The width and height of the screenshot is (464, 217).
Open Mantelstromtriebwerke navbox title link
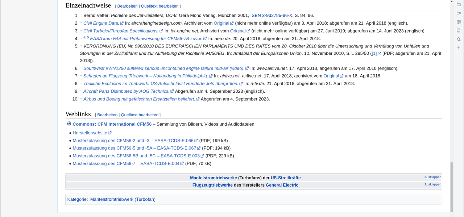click(214, 178)
